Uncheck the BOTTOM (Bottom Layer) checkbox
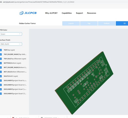The width and height of the screenshot is (128, 118). point(1,63)
